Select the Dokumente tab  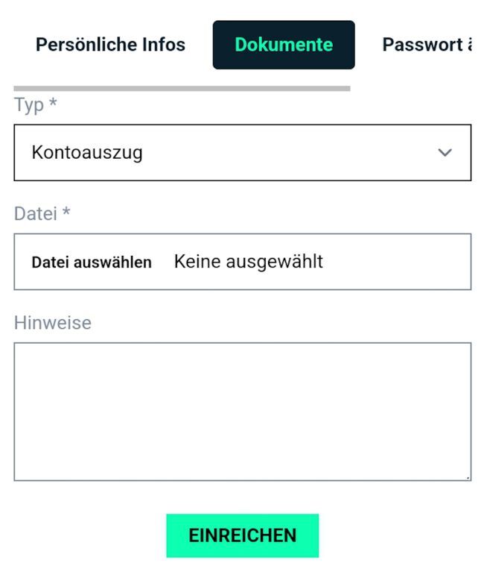(x=284, y=45)
